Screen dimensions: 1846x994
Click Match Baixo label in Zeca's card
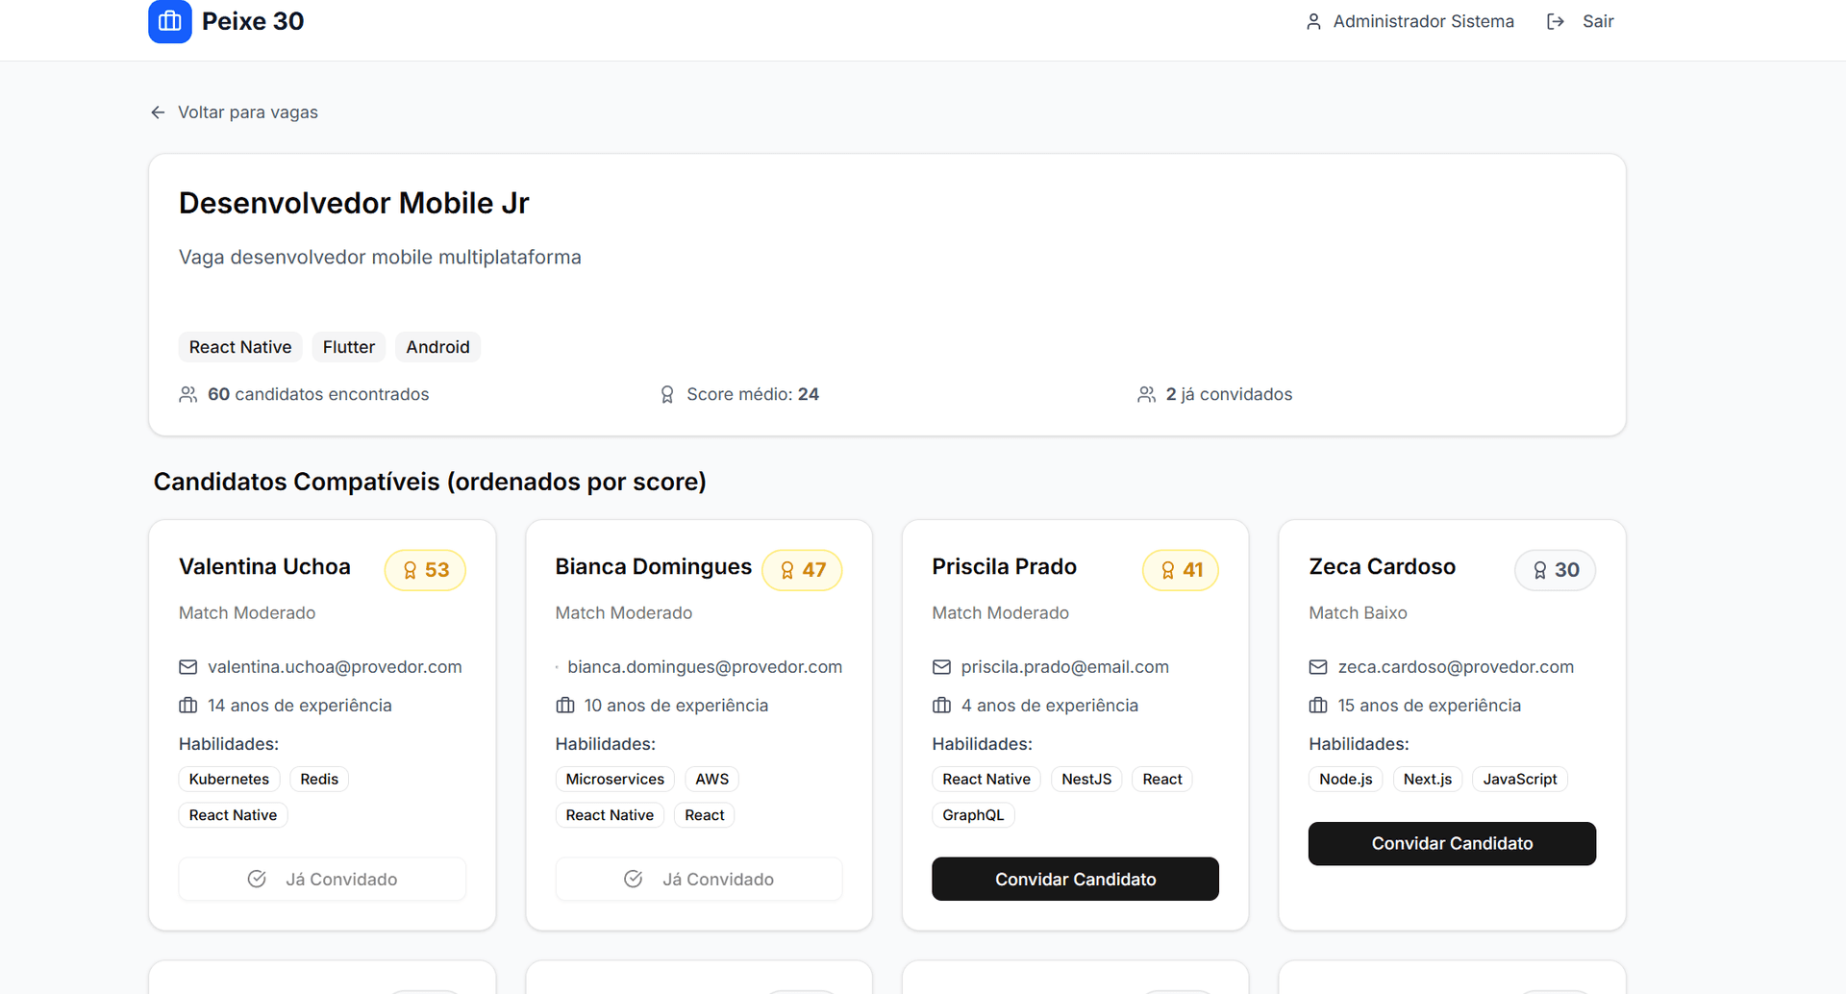point(1358,612)
